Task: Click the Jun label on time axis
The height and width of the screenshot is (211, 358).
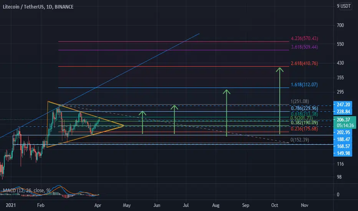Action: 157,205
